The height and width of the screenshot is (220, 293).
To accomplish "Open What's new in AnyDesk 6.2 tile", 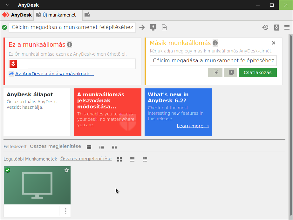I will coord(178,112).
